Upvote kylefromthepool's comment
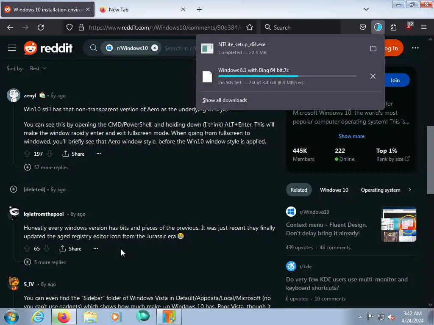This screenshot has height=325, width=434. [27, 248]
